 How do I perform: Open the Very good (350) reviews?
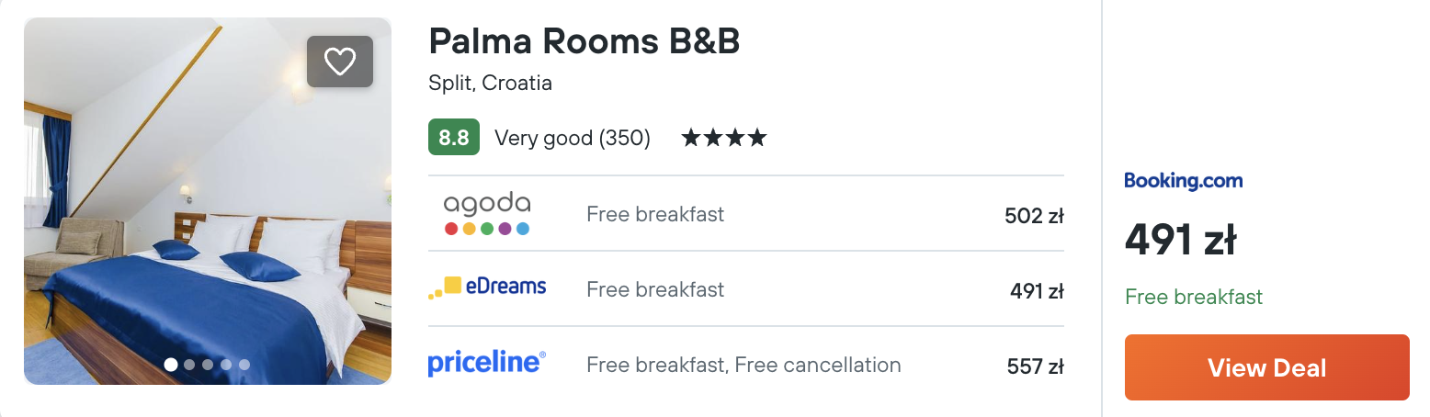click(x=573, y=139)
